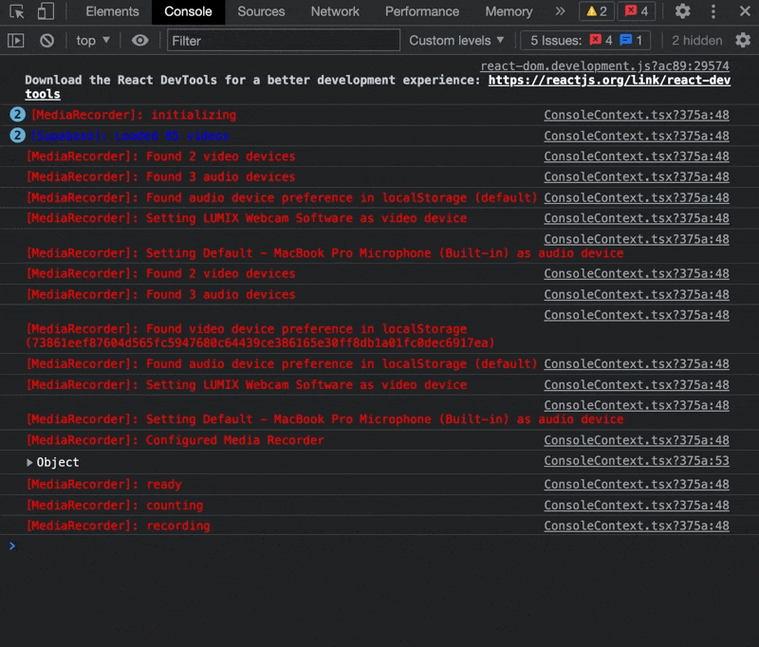Screen dimensions: 759x647
Task: Open the three-dot customize DevTools menu
Action: tap(713, 11)
